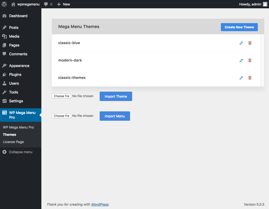Click Howdy, admin account text
269x209 pixels.
[250, 4]
